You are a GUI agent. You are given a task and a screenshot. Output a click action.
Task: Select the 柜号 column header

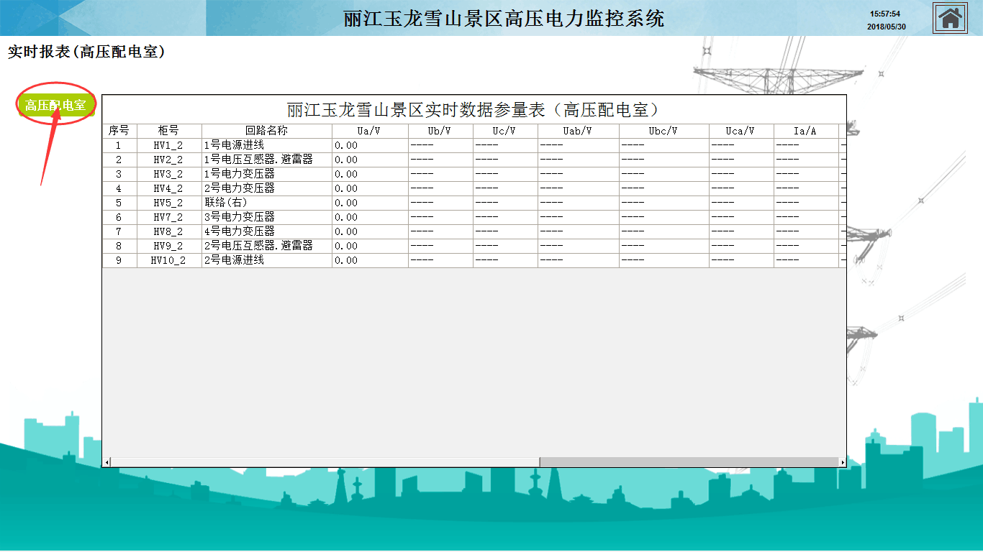pyautogui.click(x=169, y=131)
